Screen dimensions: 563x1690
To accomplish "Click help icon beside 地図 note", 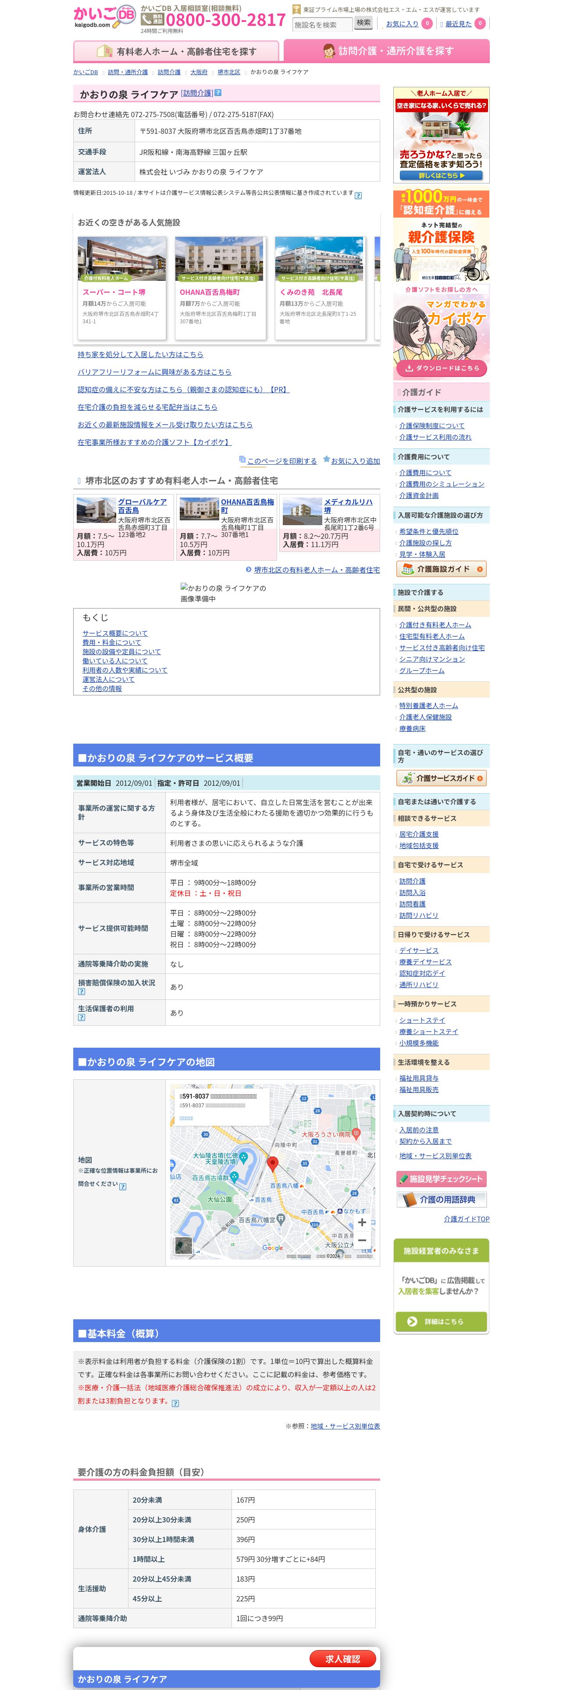I will point(123,1186).
